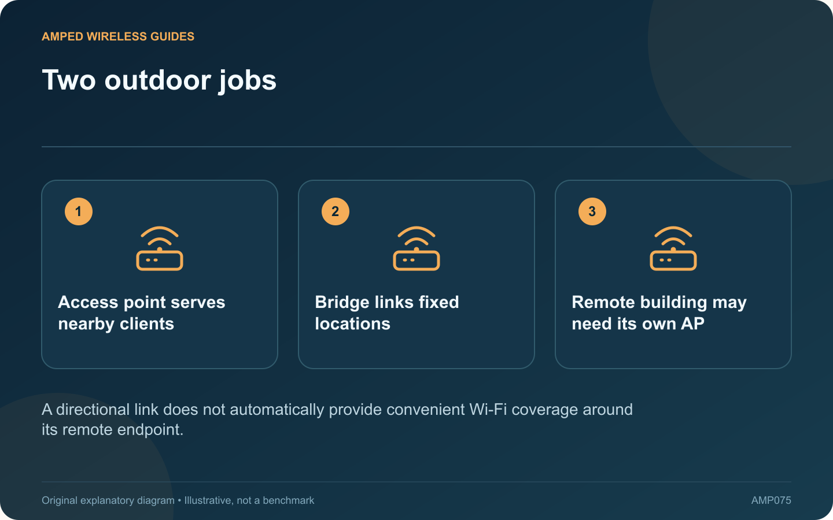833x520 pixels.
Task: Click the router icon above Bridge links fixed
Action: click(x=417, y=248)
